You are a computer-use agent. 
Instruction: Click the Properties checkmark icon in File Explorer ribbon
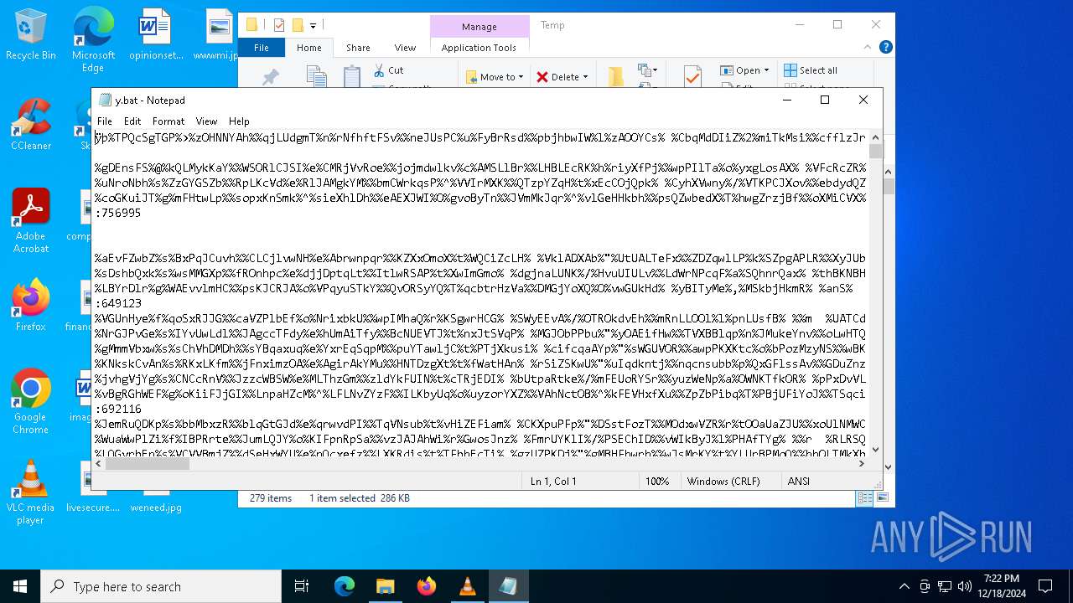692,76
